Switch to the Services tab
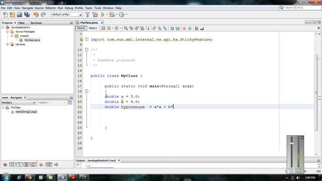The height and width of the screenshot is (181, 322). click(36, 23)
